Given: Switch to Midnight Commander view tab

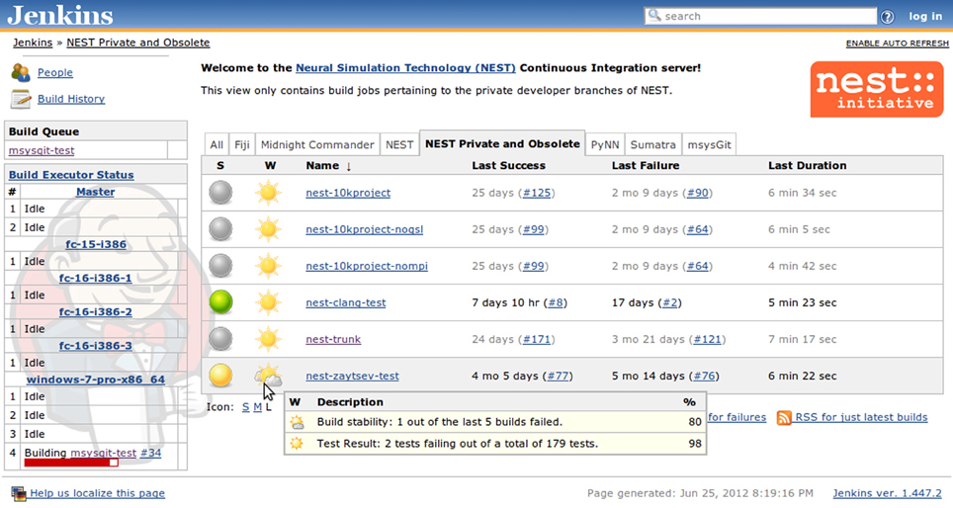Looking at the screenshot, I should [317, 144].
